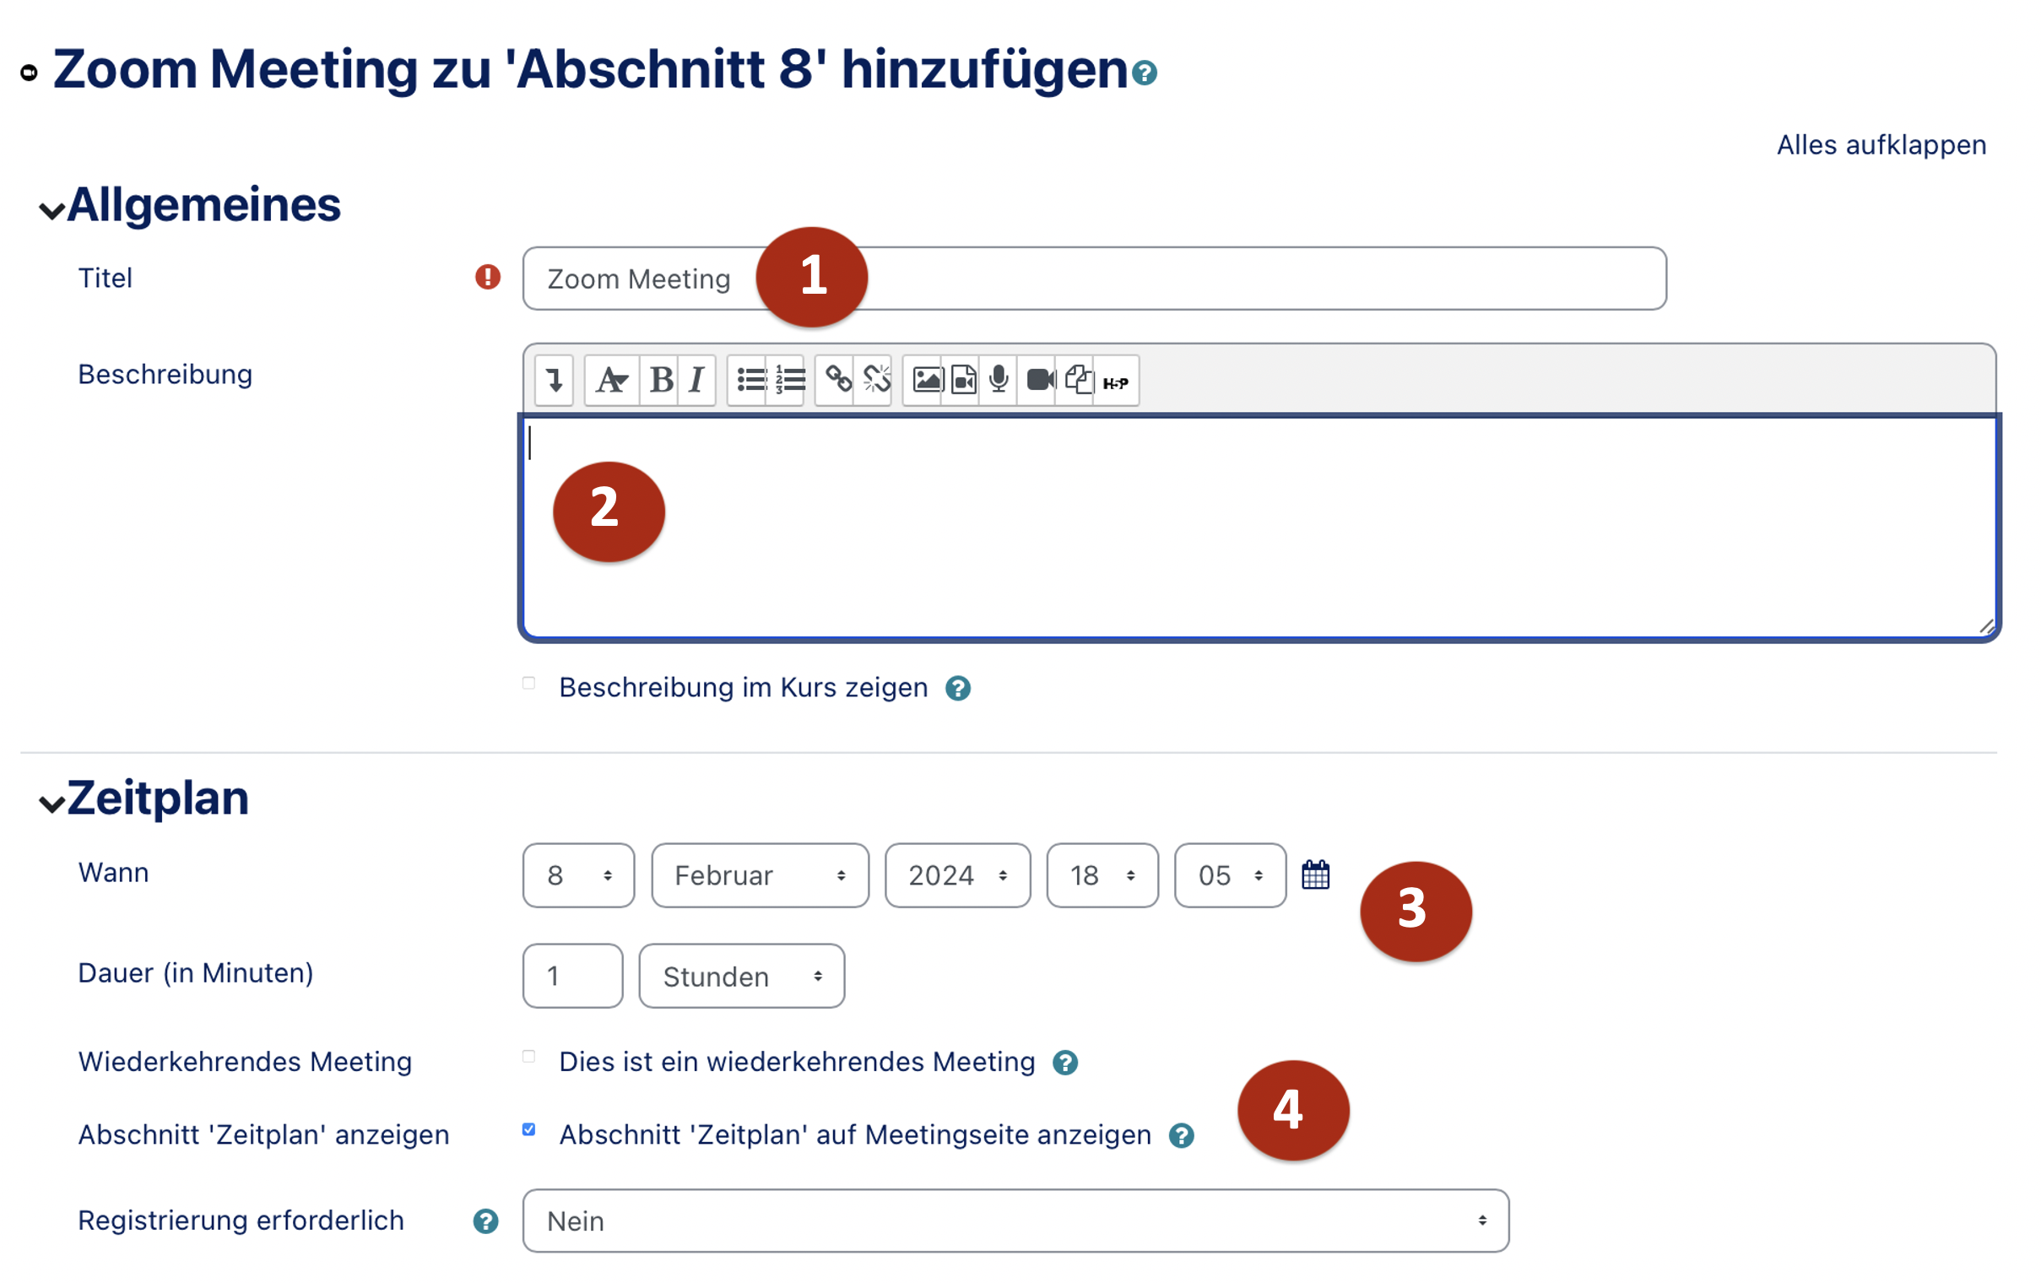2041x1283 pixels.
Task: Toggle bold formatting in description editor
Action: click(661, 381)
